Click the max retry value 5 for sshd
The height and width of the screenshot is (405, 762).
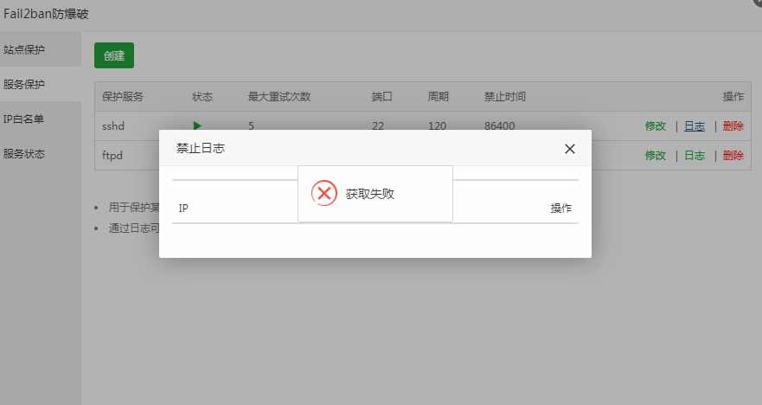tap(251, 126)
